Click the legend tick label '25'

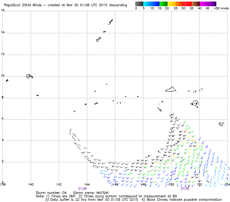[x=176, y=8]
